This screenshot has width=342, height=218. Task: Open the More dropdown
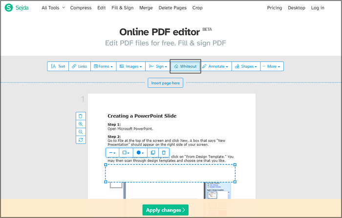point(272,66)
